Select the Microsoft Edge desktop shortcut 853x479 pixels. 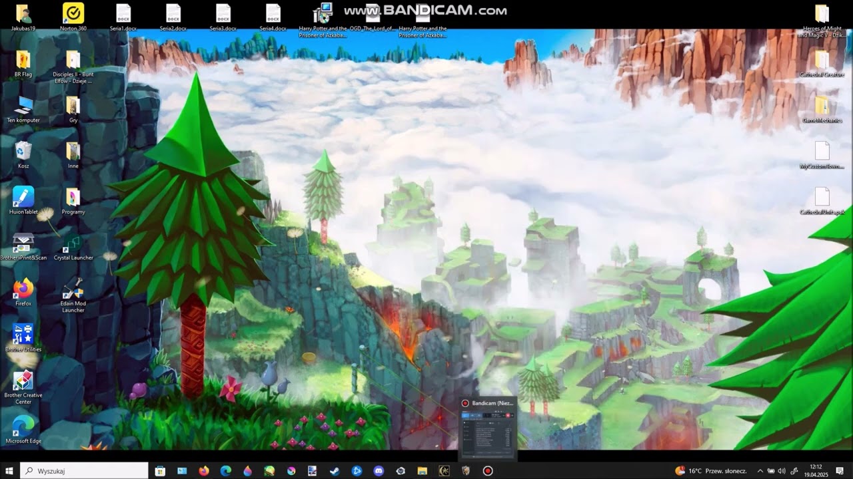pyautogui.click(x=23, y=430)
